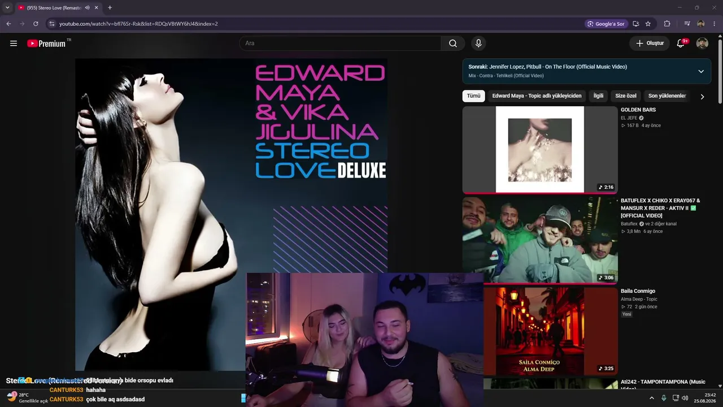Mute tab via speaker icon on tab
Screen dimensions: 723x407
point(87,8)
